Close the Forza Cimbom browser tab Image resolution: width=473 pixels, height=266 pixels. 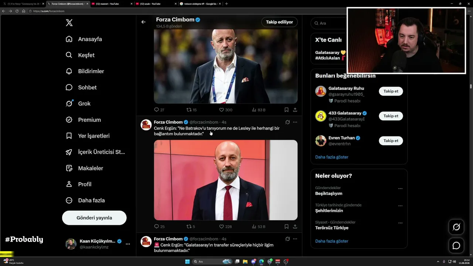(x=87, y=4)
